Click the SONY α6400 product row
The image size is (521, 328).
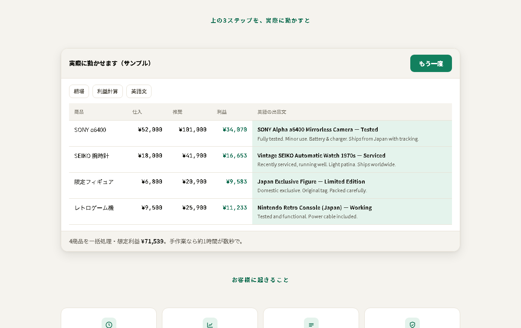click(260, 134)
